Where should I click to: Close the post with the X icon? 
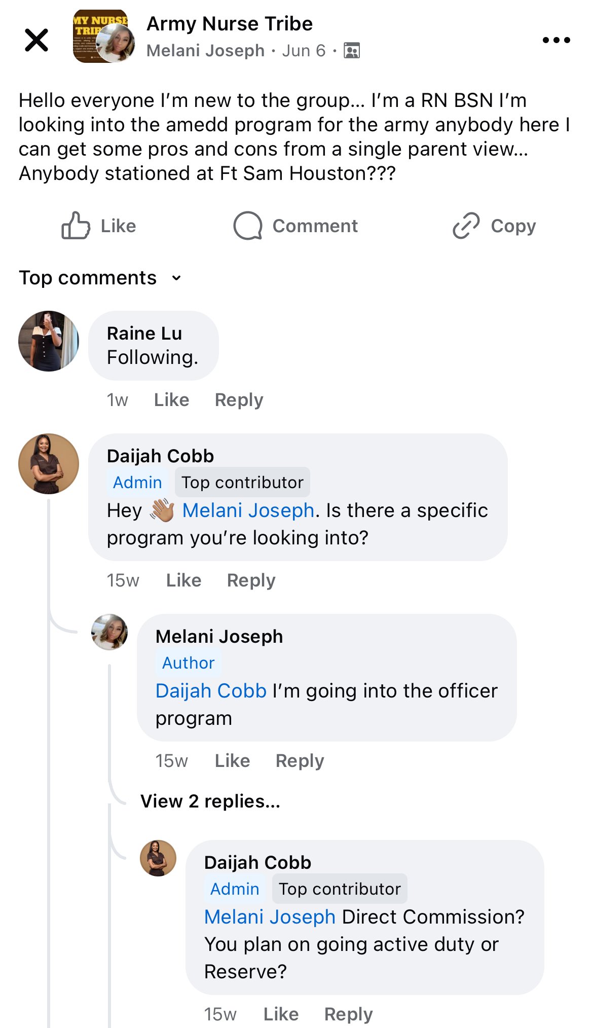coord(36,40)
